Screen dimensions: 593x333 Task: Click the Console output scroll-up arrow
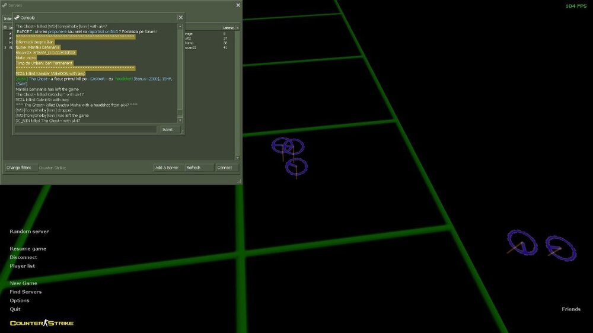tap(180, 27)
